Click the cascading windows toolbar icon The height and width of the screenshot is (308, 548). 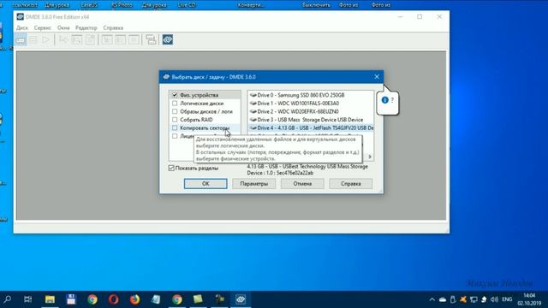151,40
